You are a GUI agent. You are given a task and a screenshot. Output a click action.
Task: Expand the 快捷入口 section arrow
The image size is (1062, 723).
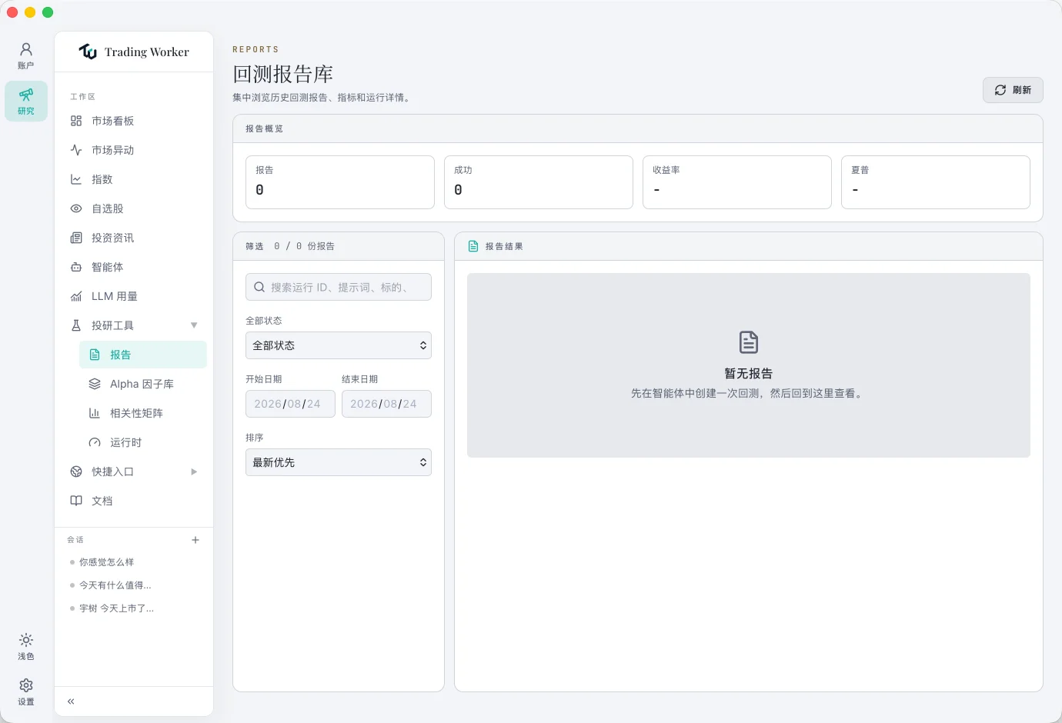click(194, 471)
